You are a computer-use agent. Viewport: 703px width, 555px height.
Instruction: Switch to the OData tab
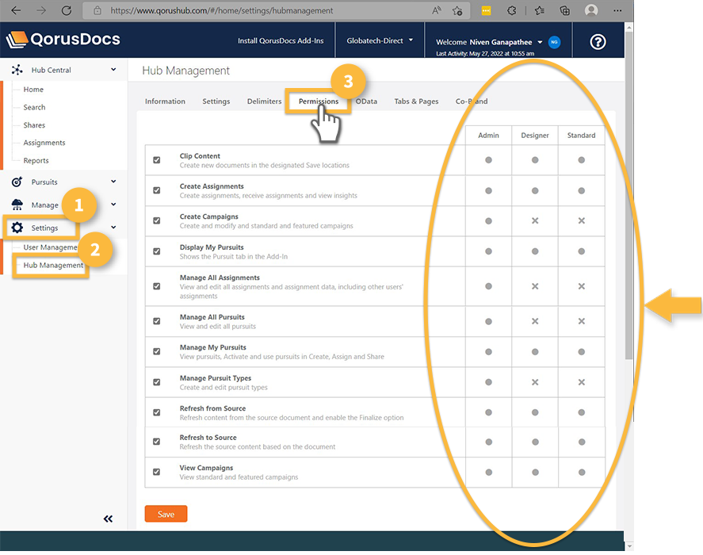point(366,101)
